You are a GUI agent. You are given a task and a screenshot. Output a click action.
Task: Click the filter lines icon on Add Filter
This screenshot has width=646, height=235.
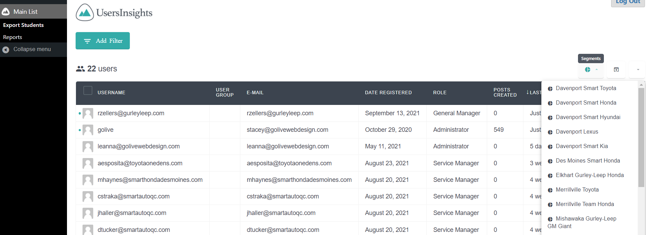click(x=87, y=41)
